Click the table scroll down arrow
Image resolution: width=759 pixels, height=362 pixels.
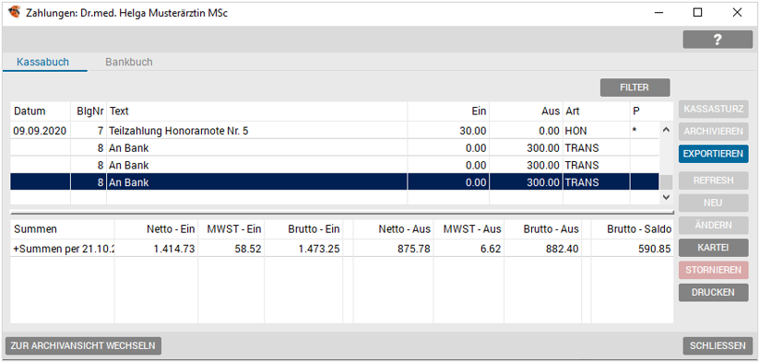[x=667, y=197]
